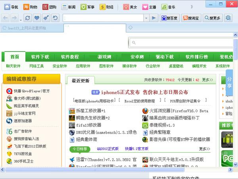This screenshot has height=179, width=238.
Task: Open the 主播 bookmark
Action: coord(149,7)
